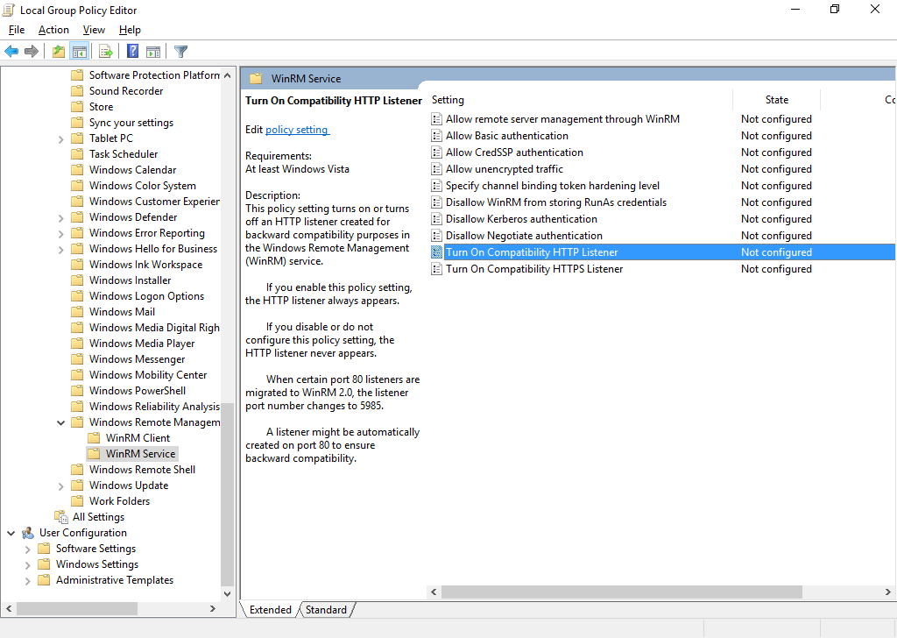Expand Windows Hello for Business node
897x638 pixels.
(60, 250)
